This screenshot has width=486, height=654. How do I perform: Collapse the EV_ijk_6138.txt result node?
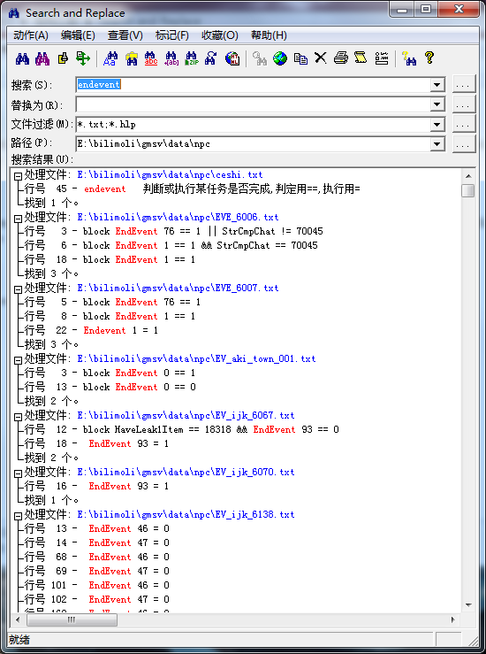(x=18, y=516)
